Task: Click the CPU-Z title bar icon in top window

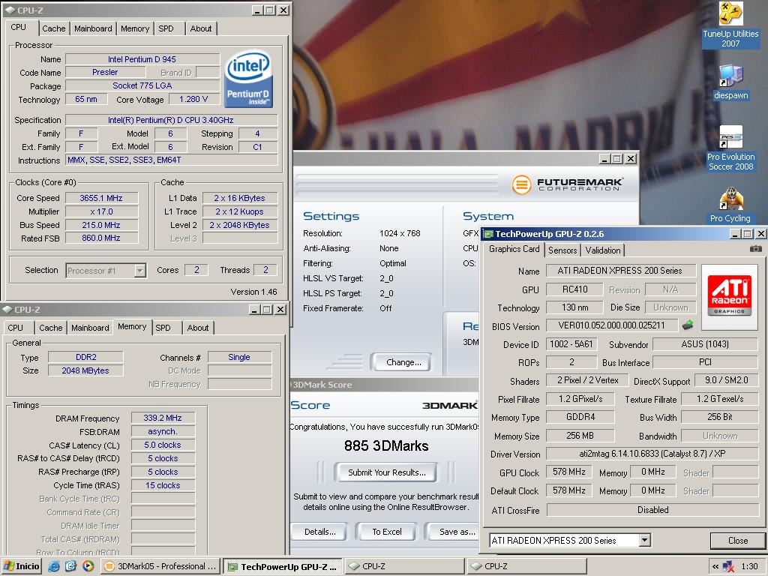Action: tap(10, 10)
